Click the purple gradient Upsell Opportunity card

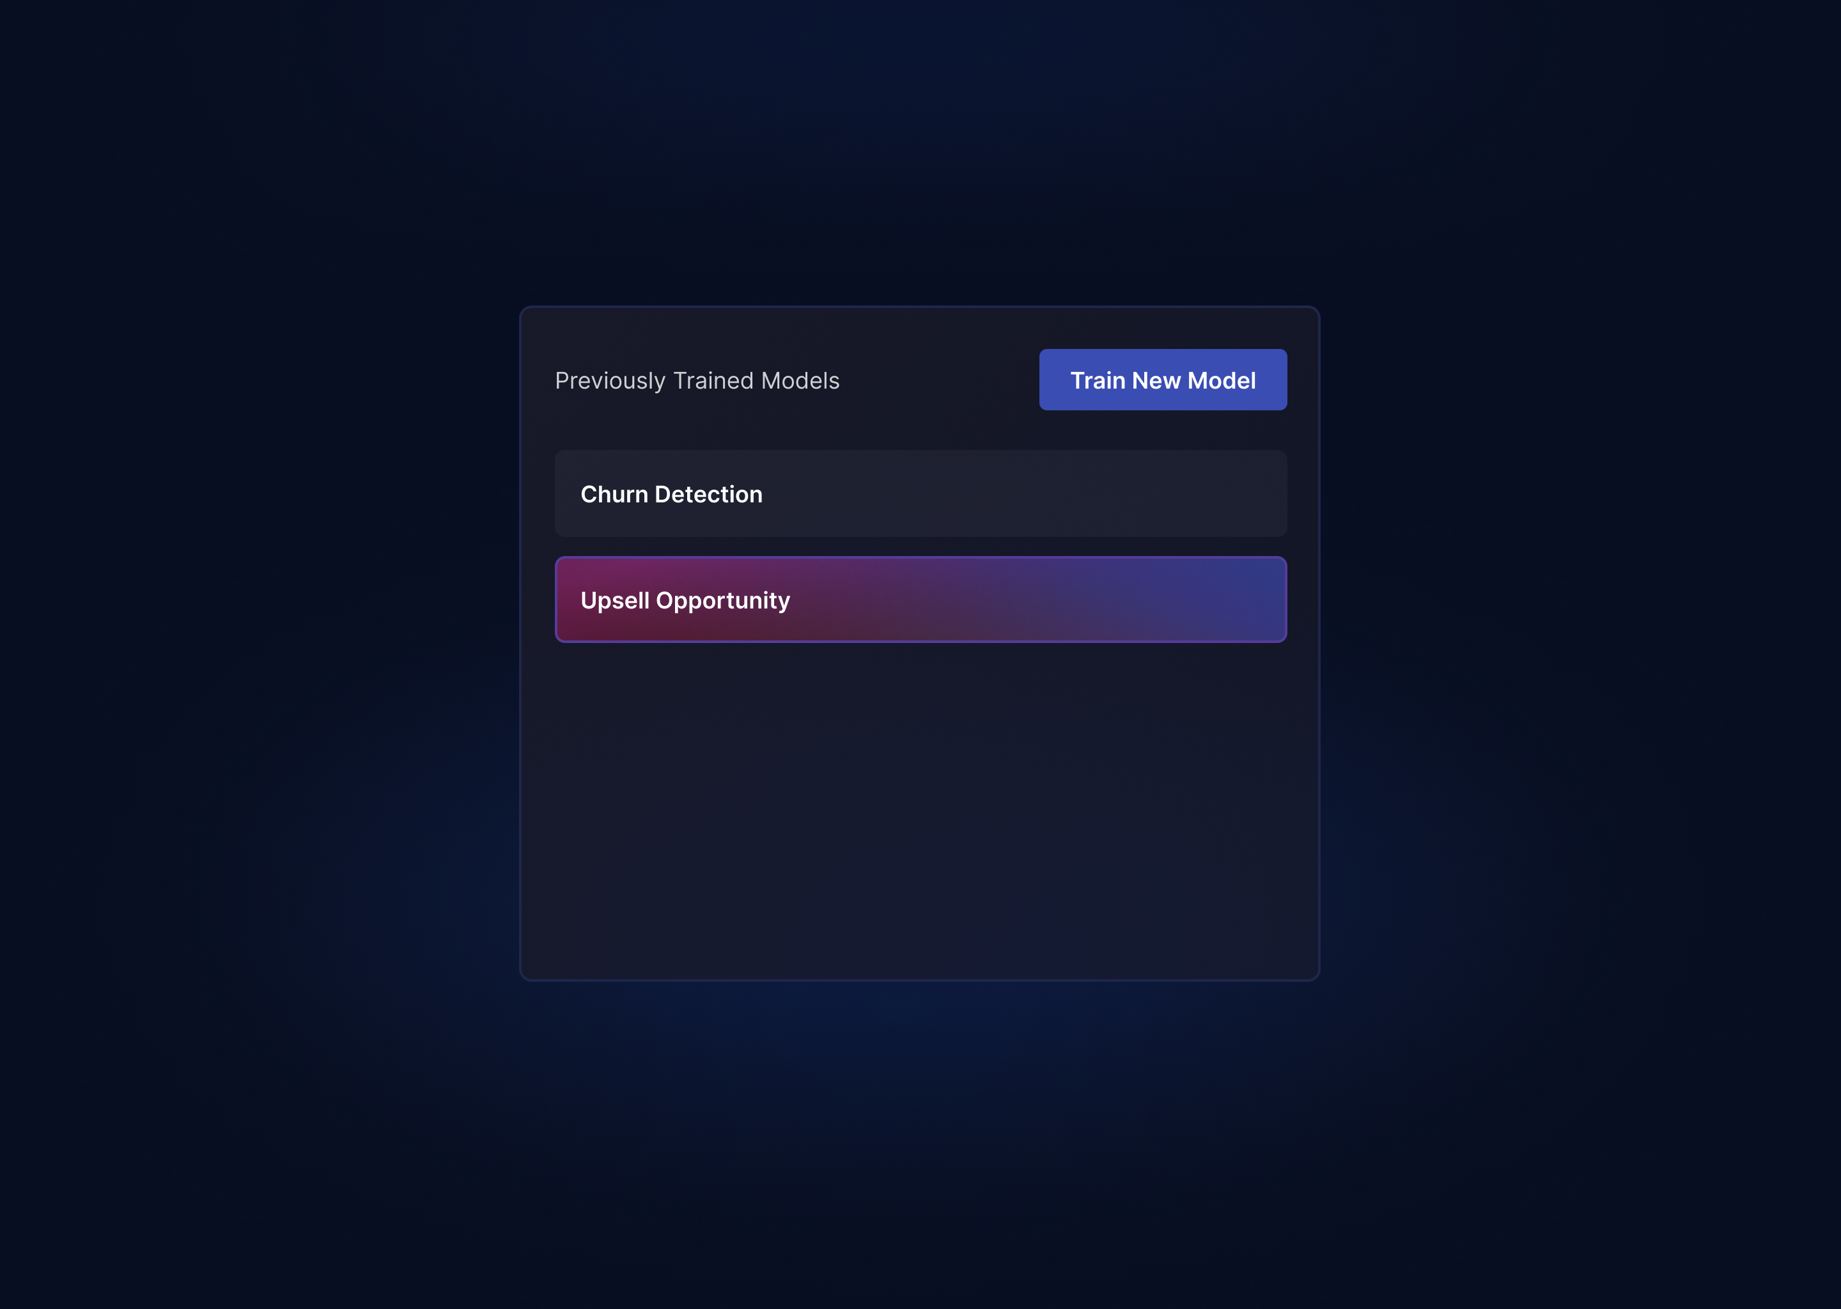[x=920, y=600]
